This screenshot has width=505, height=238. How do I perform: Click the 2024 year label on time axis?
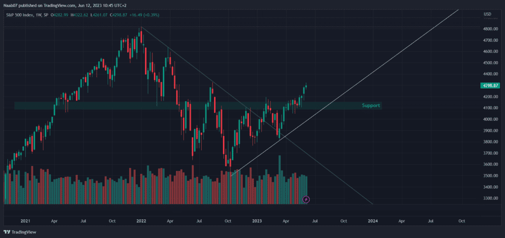[373, 221]
